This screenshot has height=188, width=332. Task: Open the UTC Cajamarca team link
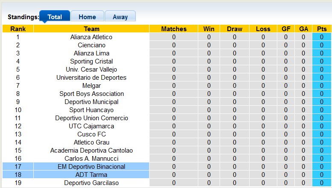click(91, 126)
